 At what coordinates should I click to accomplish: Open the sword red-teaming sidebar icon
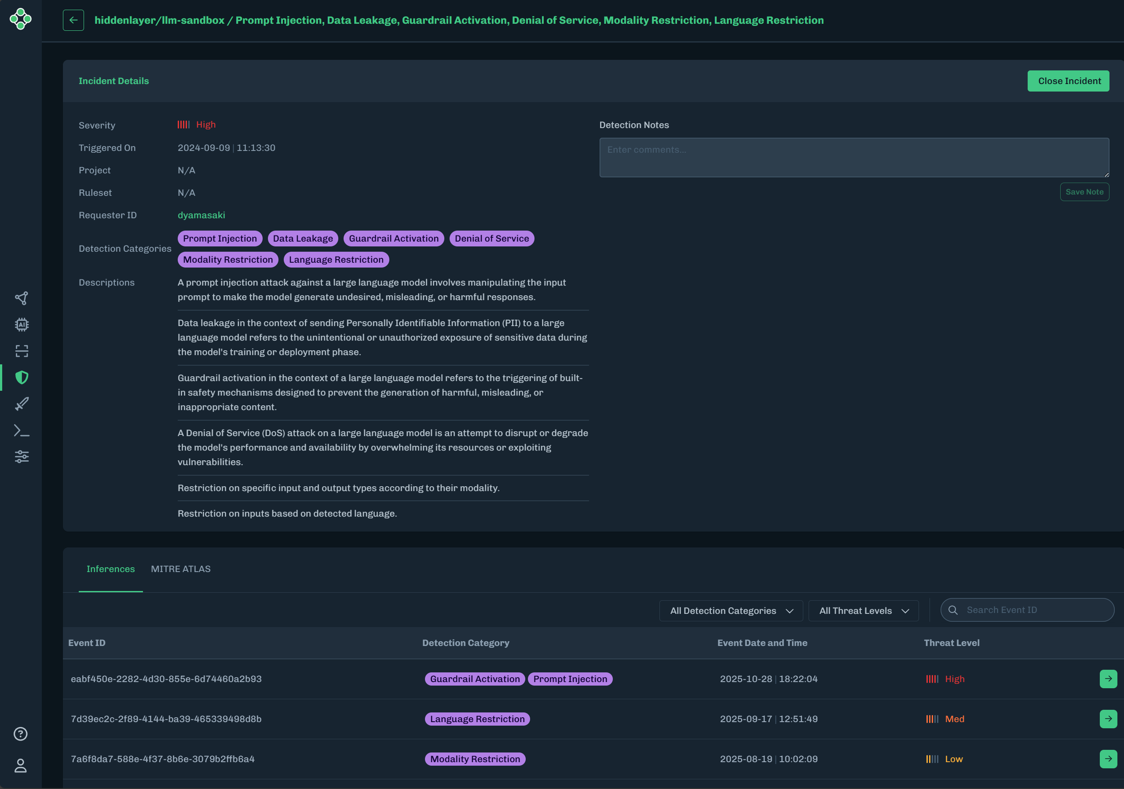click(x=21, y=404)
